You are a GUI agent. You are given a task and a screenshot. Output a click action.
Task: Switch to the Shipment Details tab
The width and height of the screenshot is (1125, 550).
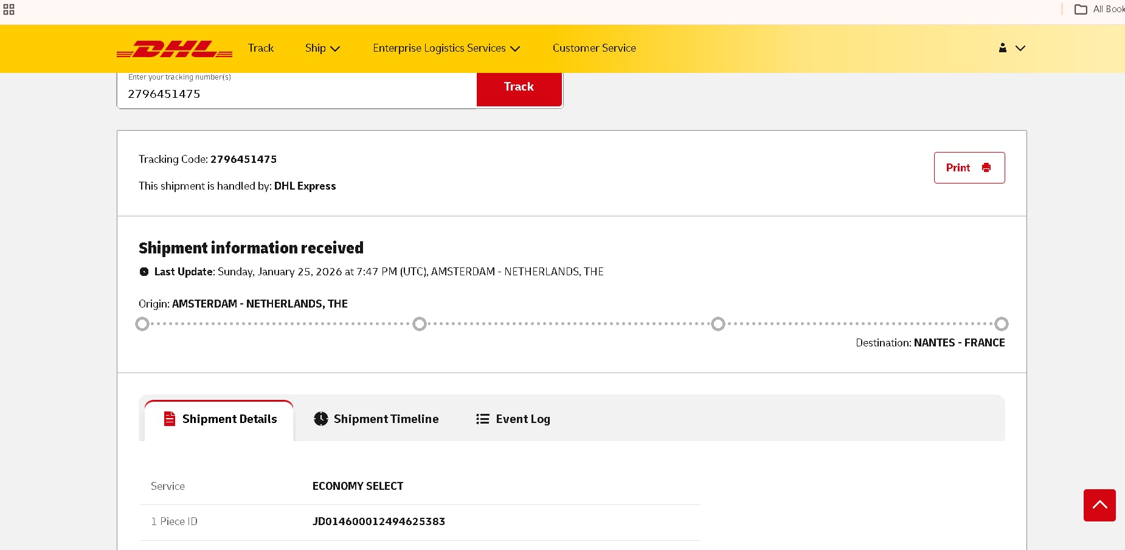click(x=220, y=420)
